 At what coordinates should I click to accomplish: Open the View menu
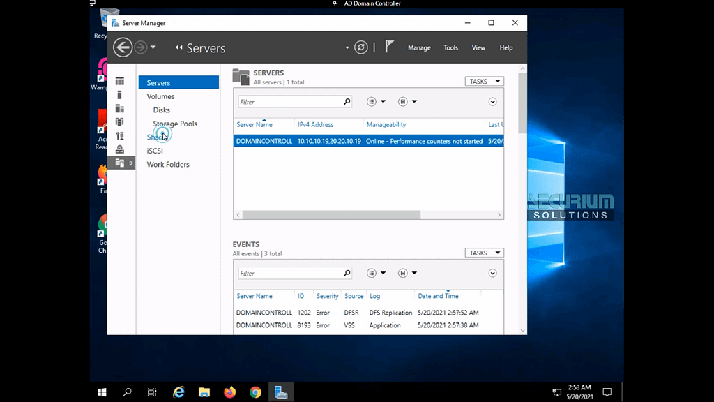478,47
